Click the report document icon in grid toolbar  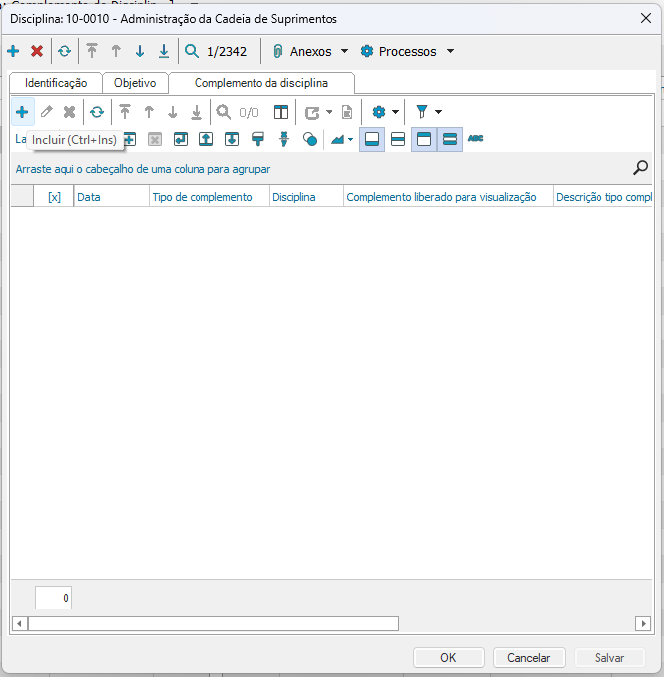(x=347, y=112)
